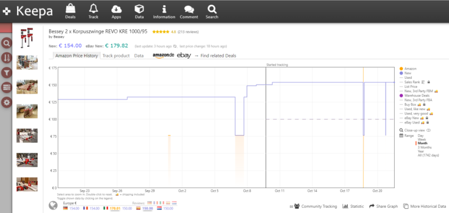Click the ebay logo

click(x=184, y=55)
